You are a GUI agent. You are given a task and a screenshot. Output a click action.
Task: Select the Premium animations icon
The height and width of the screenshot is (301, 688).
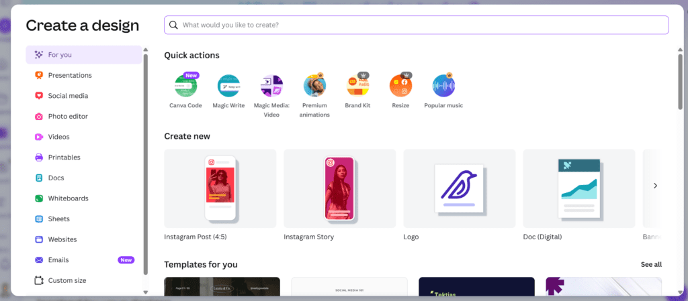pos(314,86)
